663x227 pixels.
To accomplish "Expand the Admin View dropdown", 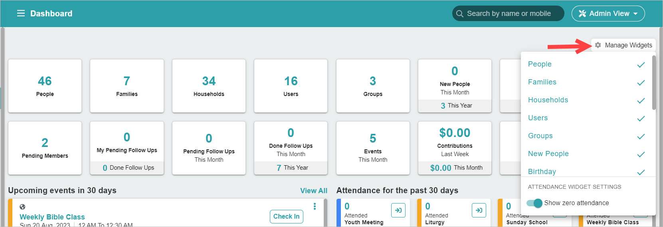I will pos(608,14).
